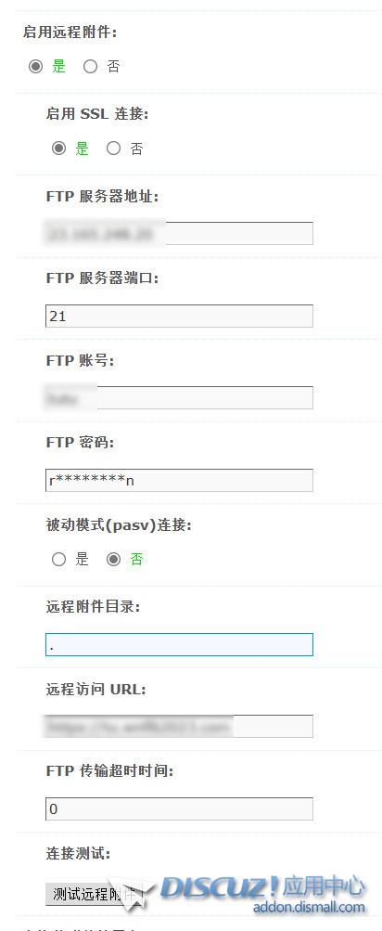Image resolution: width=382 pixels, height=931 pixels.
Task: Open the addon.dismall.com link text
Action: pyautogui.click(x=309, y=907)
